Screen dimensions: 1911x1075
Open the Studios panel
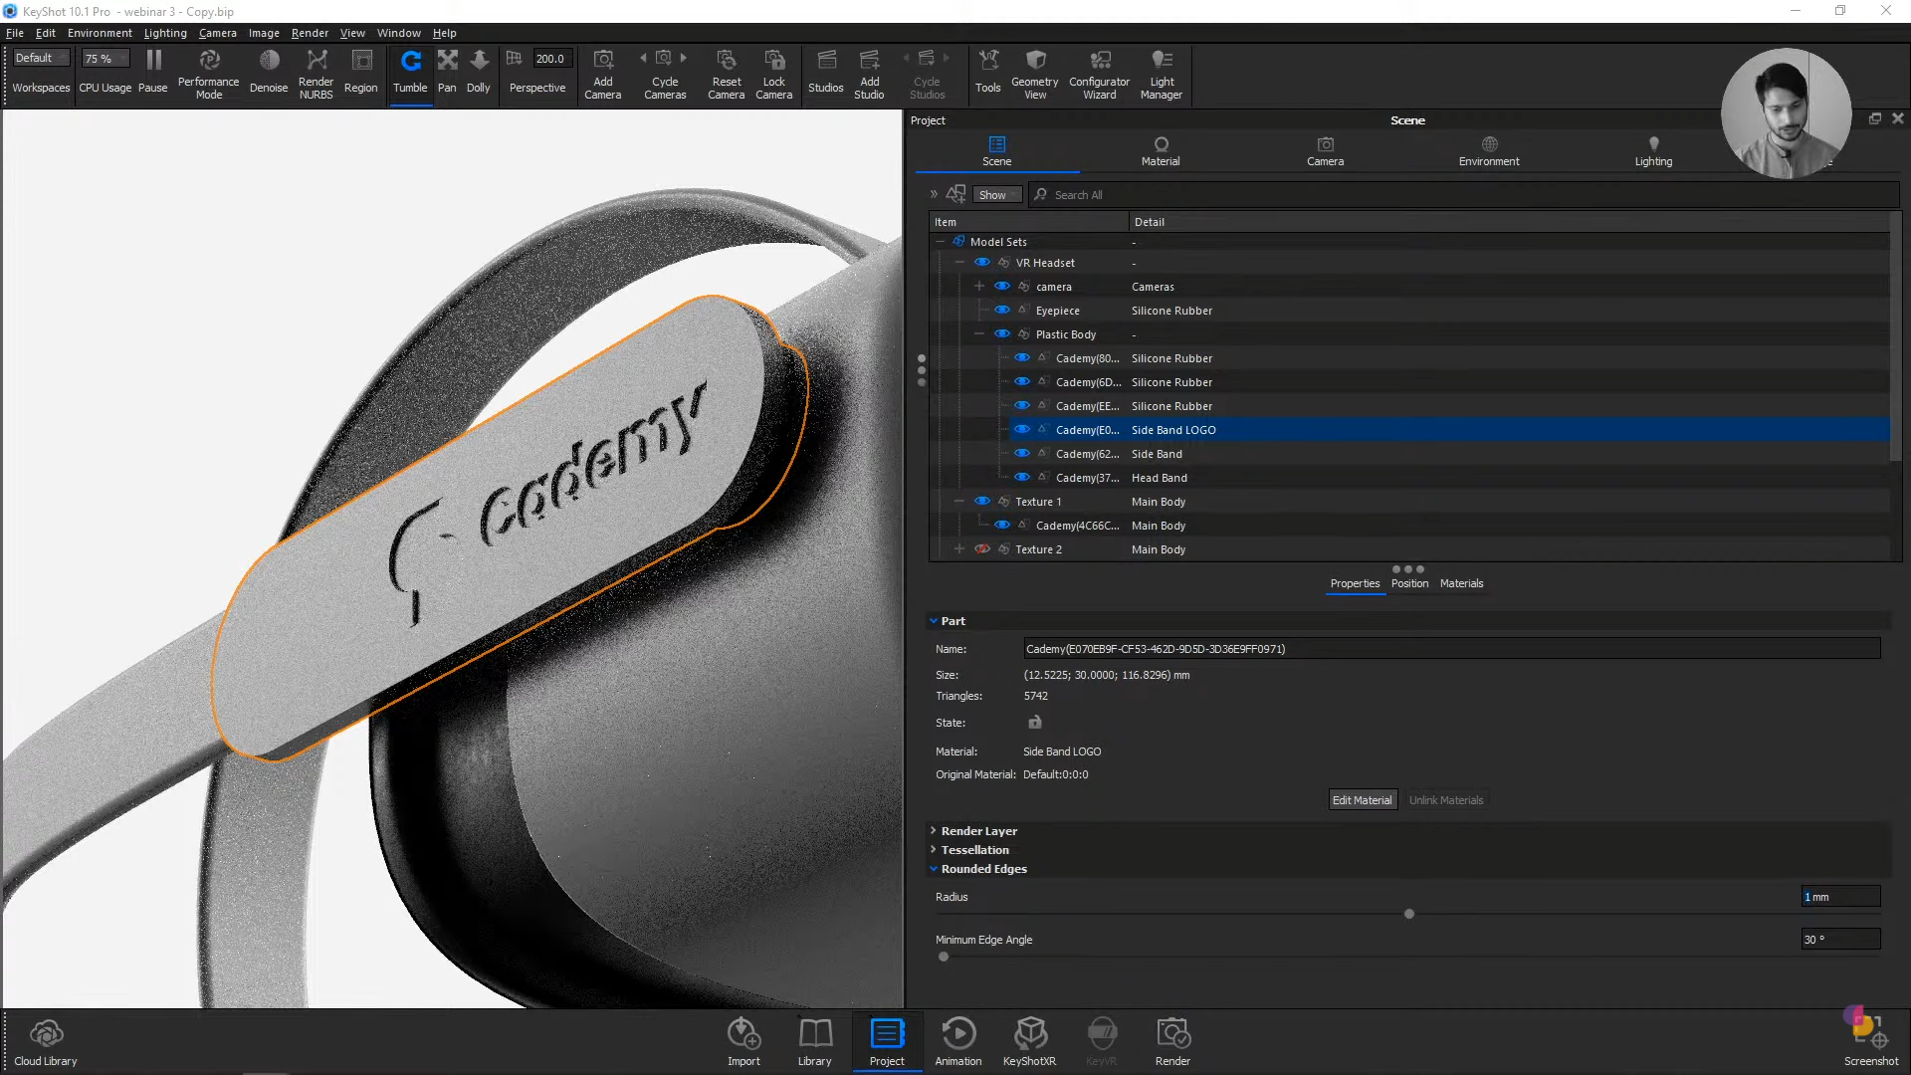click(826, 72)
